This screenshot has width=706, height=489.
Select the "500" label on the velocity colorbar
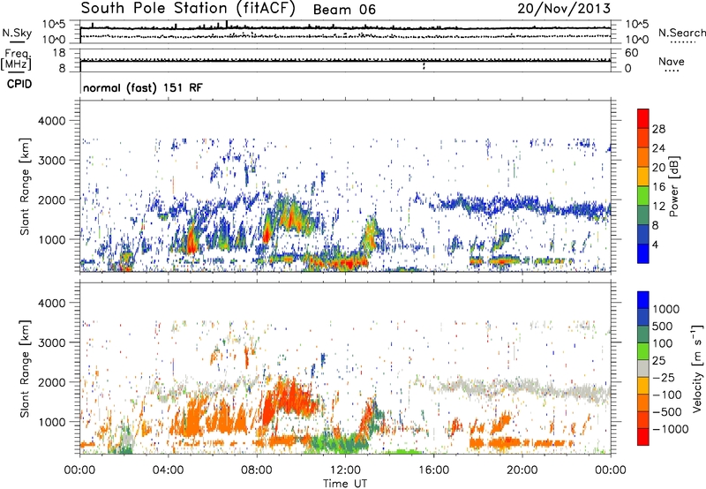tap(663, 326)
